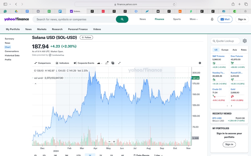Screen dimensions: 251x156
Task: Show next market cards
Action: [x=231, y=106]
